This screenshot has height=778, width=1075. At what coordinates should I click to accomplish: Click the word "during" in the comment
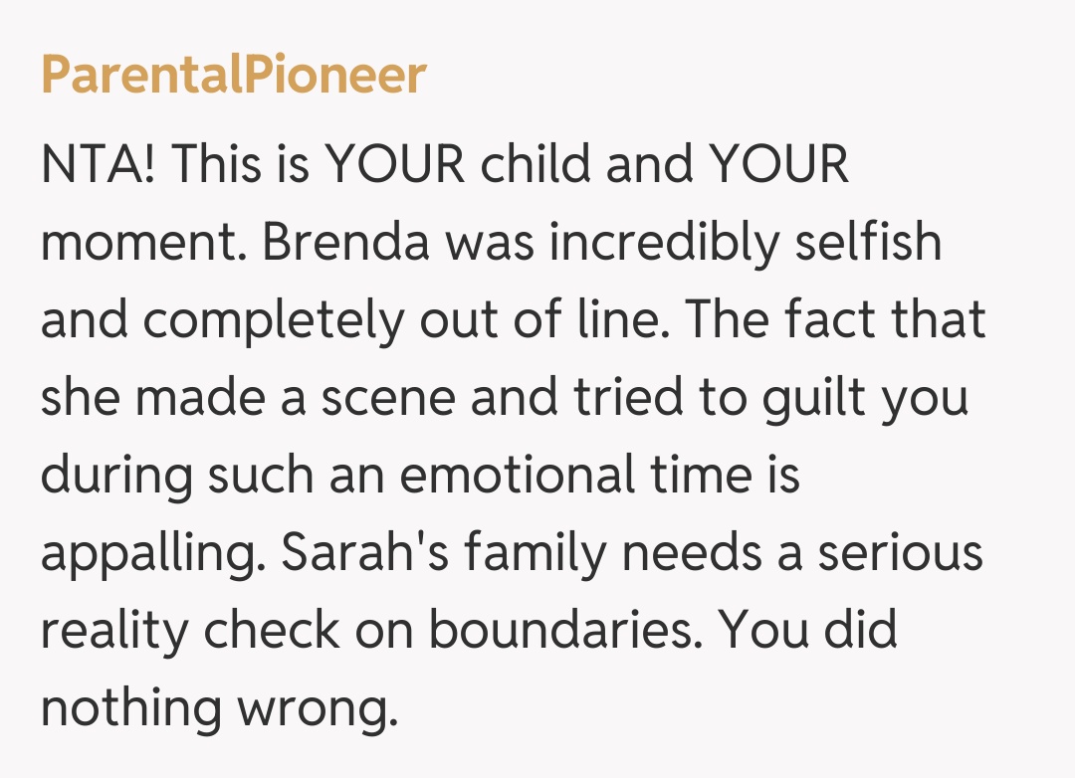pyautogui.click(x=116, y=476)
